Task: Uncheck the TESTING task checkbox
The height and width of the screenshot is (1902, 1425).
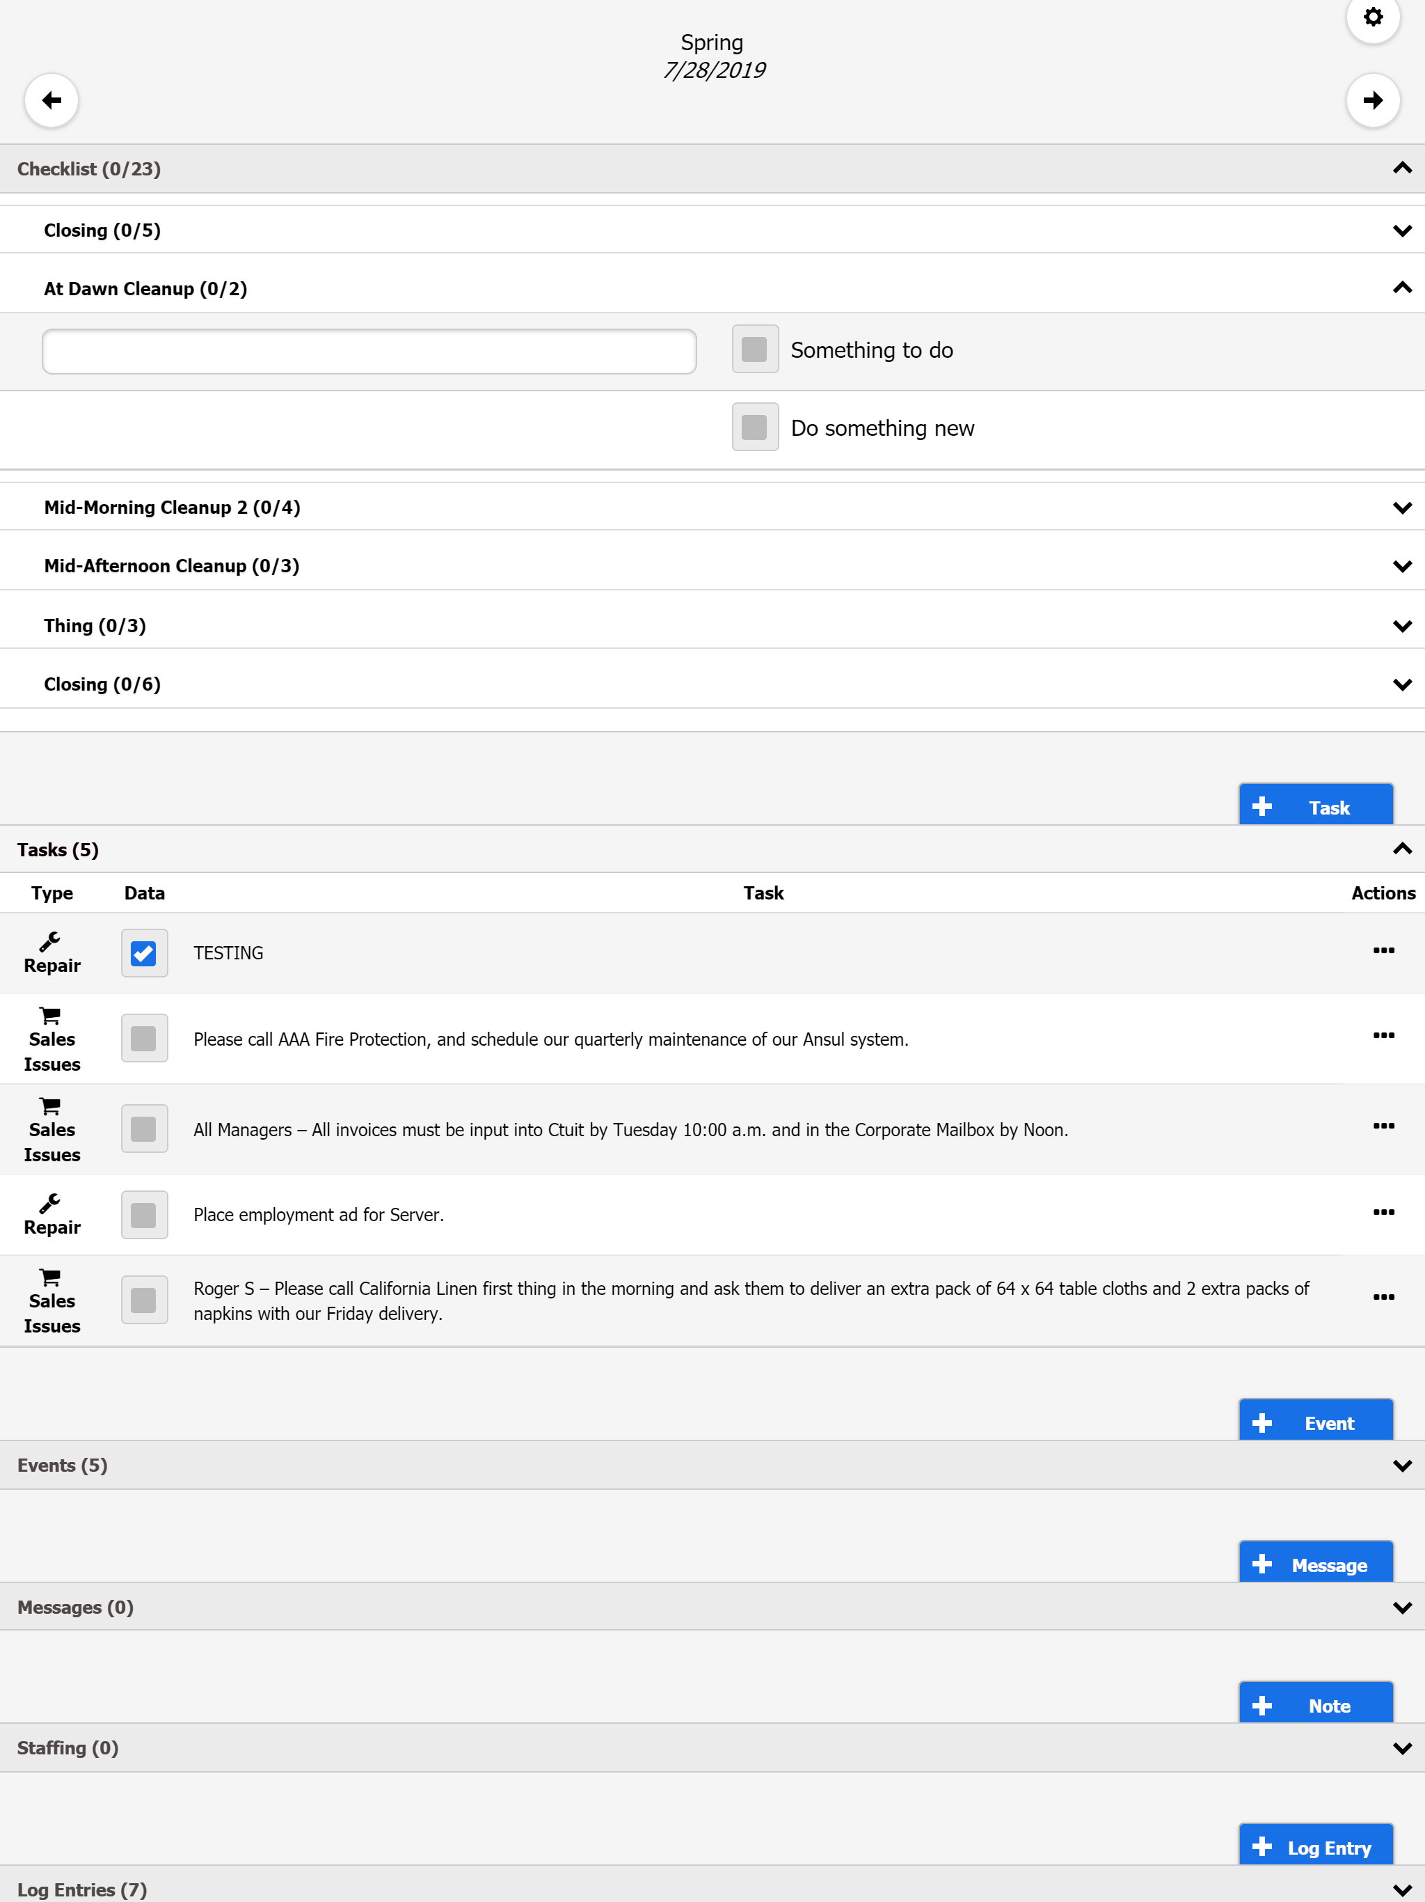Action: (143, 952)
